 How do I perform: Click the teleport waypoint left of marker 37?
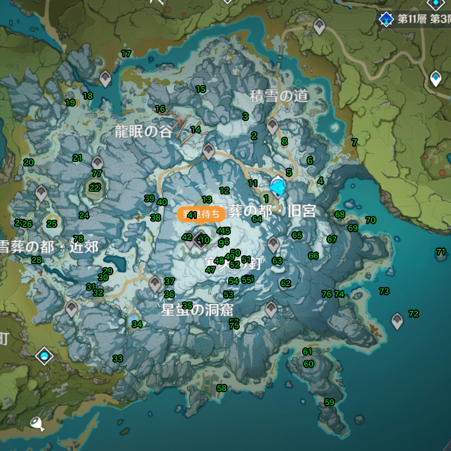(x=155, y=284)
